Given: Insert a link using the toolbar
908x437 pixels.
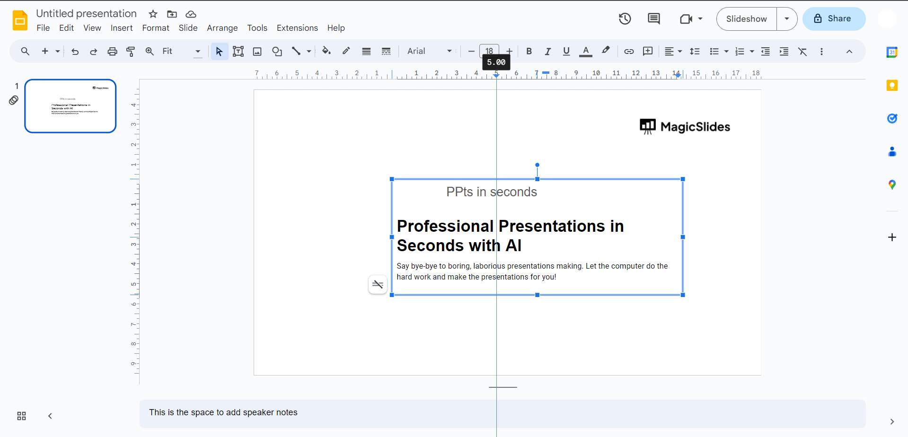Looking at the screenshot, I should [x=628, y=52].
